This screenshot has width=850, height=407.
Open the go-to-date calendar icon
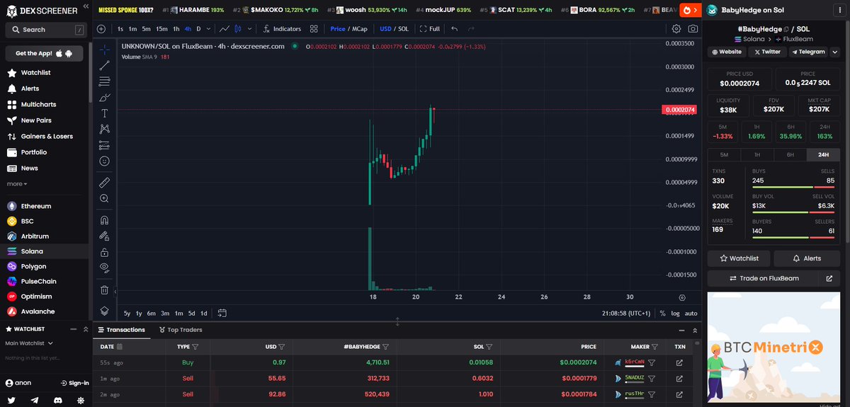pyautogui.click(x=222, y=312)
